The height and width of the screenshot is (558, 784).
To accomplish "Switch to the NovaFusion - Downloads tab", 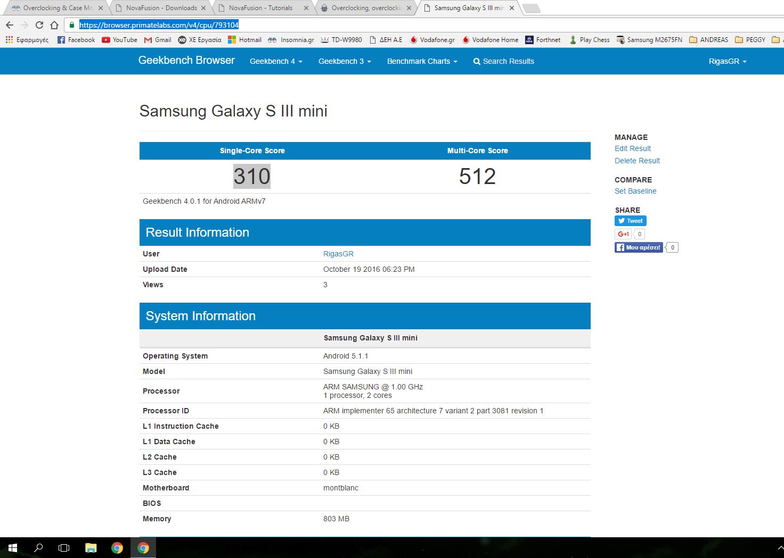I will pyautogui.click(x=161, y=8).
